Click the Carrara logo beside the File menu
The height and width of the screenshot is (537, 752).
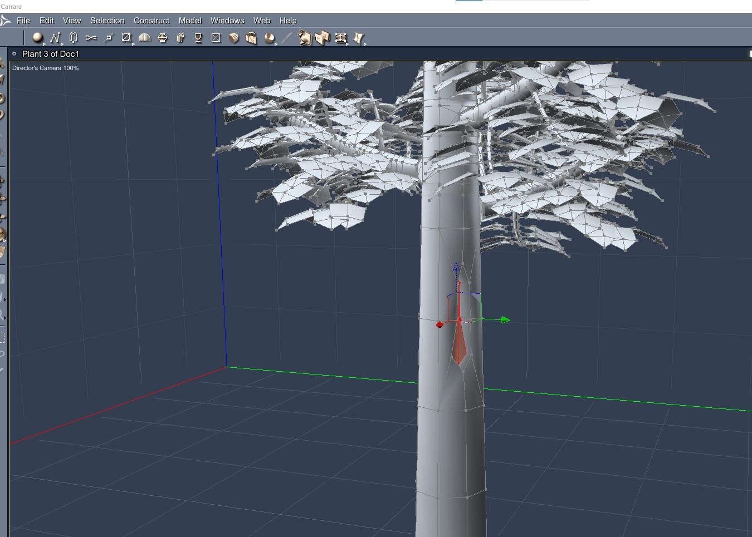point(6,21)
